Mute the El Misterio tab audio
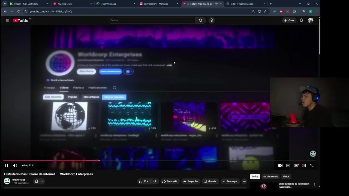The image size is (349, 196). coord(216,4)
